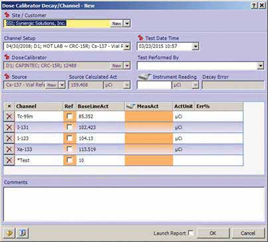Select the BaseLineAct value 102.423
Screen dimensions: 268x242
click(87, 128)
